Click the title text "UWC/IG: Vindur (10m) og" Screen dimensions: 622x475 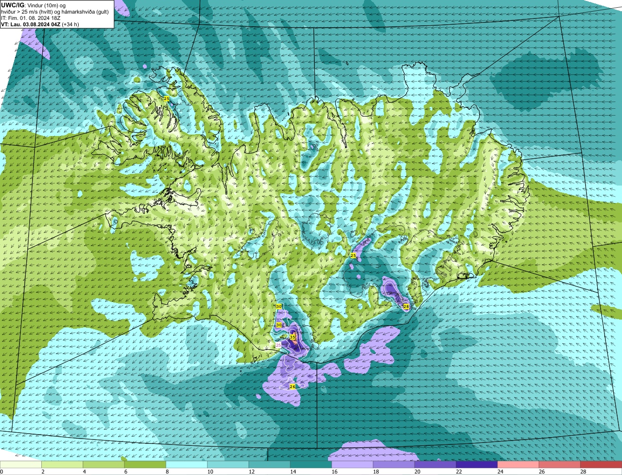click(x=34, y=4)
